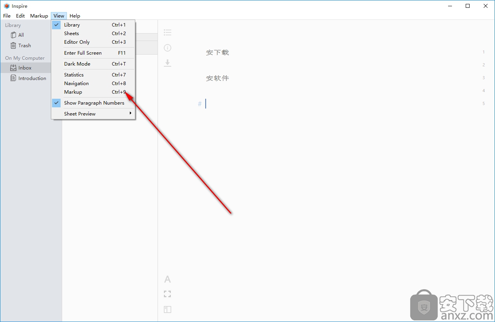This screenshot has height=322, width=495.
Task: Expand the Sheet Preview submenu
Action: pos(93,114)
